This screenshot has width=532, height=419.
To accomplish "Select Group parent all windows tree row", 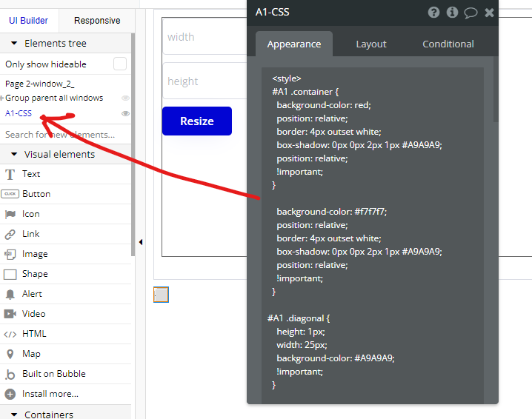I will 54,98.
